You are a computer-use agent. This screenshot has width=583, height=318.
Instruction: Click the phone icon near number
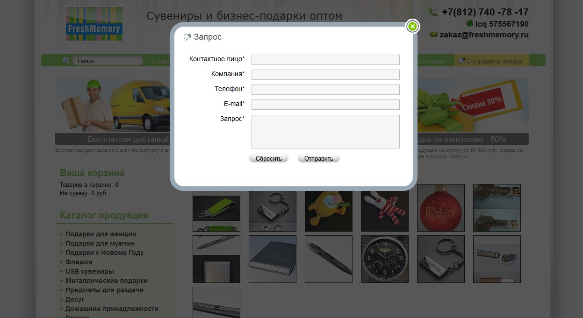pyautogui.click(x=434, y=12)
